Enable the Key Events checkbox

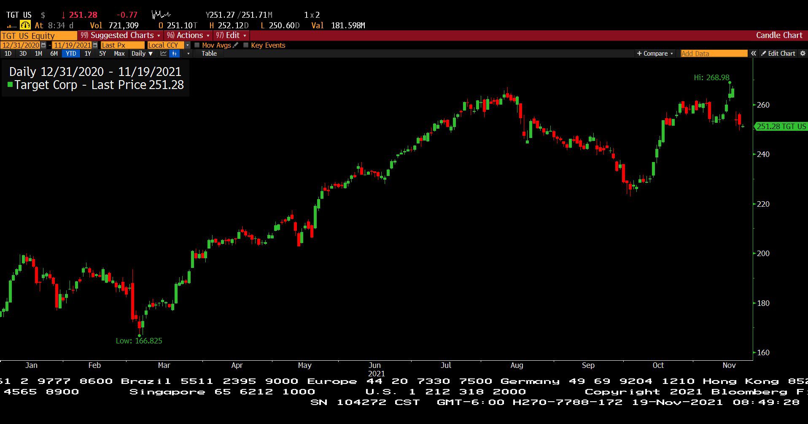pyautogui.click(x=246, y=45)
